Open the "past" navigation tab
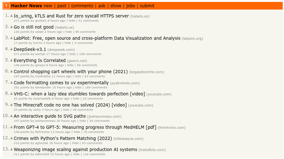The image size is (284, 159). tap(62, 6)
